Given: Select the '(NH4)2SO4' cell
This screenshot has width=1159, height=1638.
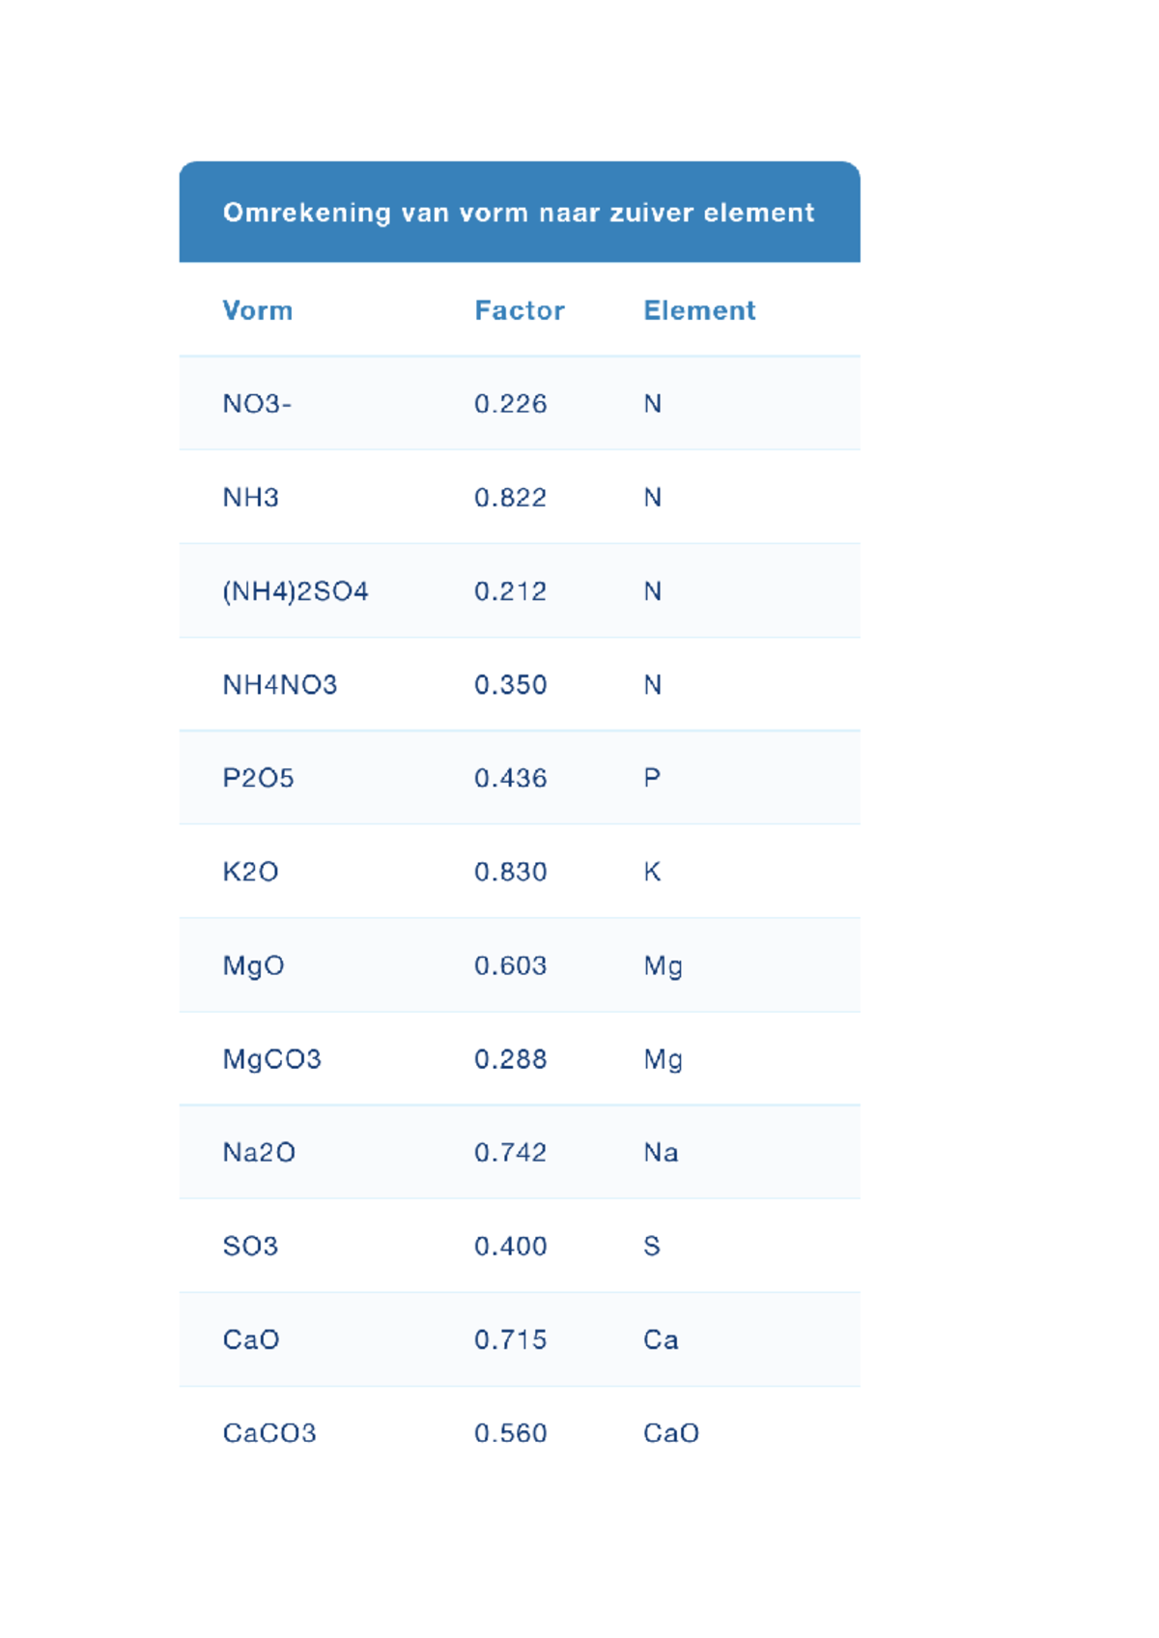Looking at the screenshot, I should (x=296, y=591).
